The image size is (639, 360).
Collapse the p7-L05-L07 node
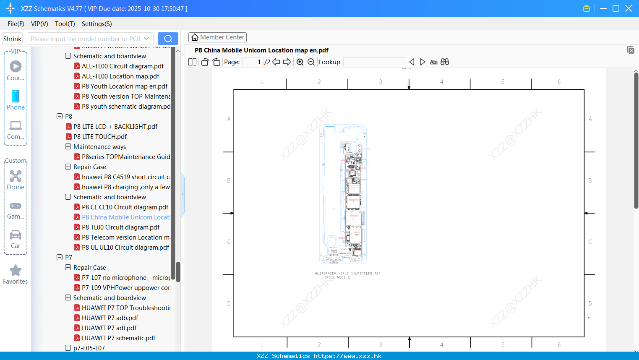[68, 348]
